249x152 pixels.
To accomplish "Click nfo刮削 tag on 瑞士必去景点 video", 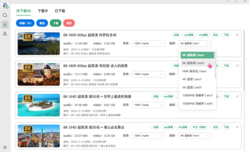I will 183,127.
